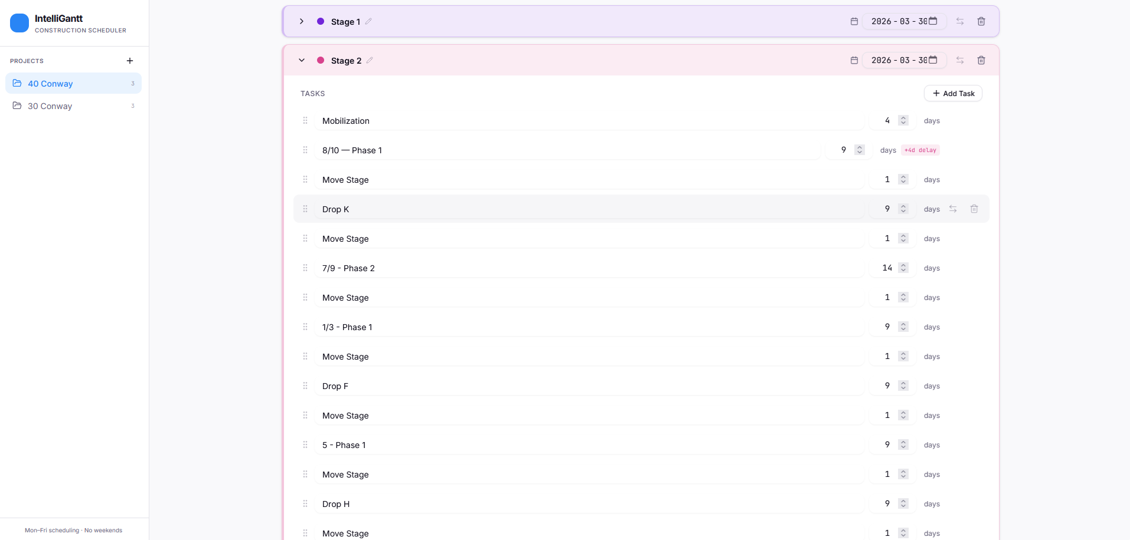1130x540 pixels.
Task: Adjust 7/9 - Phase 2 days stepper
Action: click(x=903, y=268)
